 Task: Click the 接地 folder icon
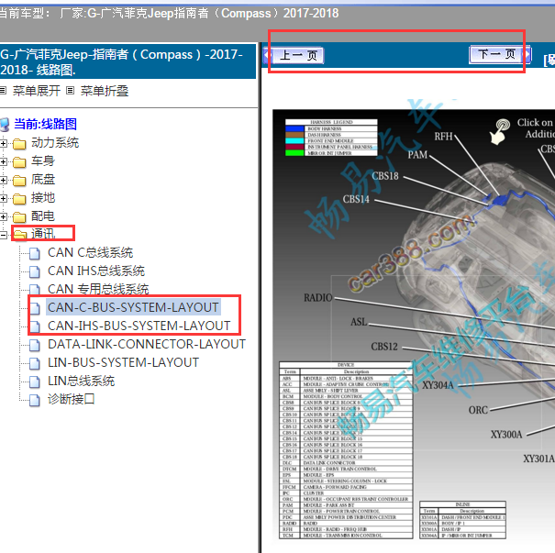(x=19, y=199)
